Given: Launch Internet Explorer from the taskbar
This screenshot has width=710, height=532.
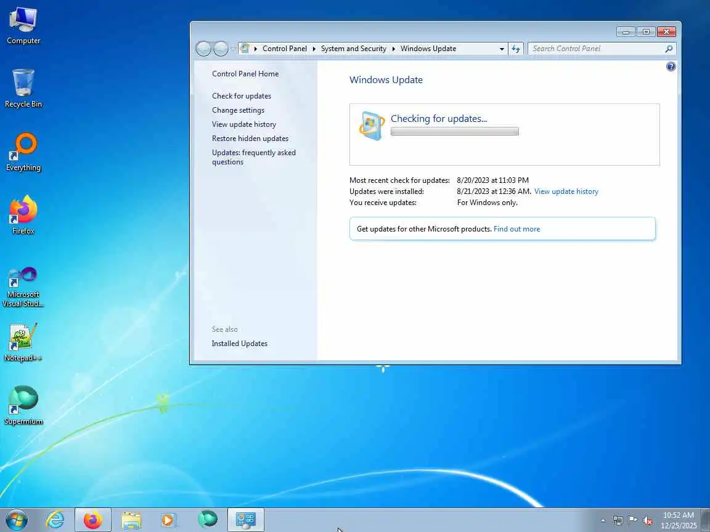Looking at the screenshot, I should 55,520.
